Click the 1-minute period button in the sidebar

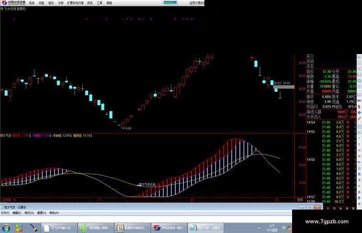(359, 138)
